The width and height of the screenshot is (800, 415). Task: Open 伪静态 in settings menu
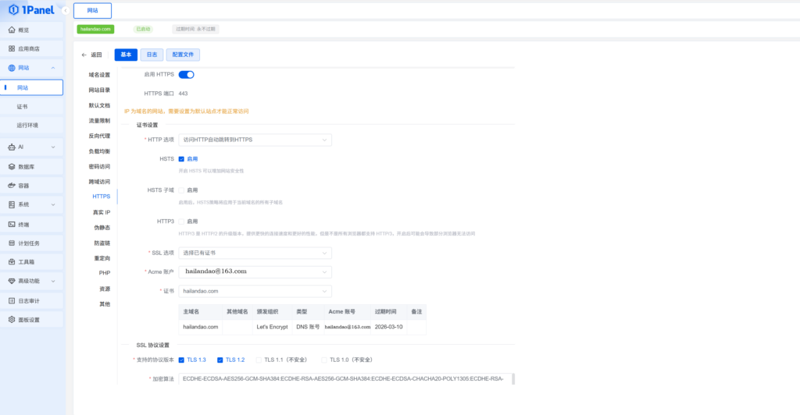click(x=102, y=228)
